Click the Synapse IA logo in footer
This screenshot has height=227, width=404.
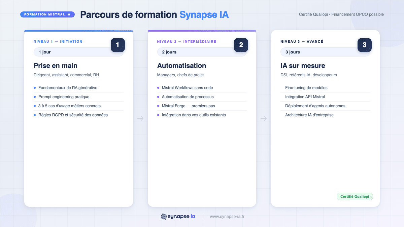click(x=178, y=217)
